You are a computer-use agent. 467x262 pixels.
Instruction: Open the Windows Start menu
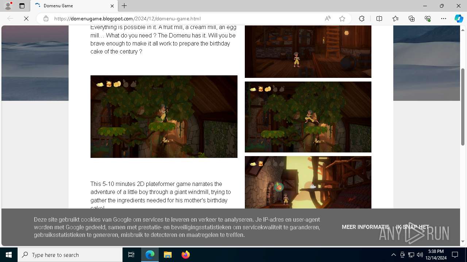click(x=9, y=255)
